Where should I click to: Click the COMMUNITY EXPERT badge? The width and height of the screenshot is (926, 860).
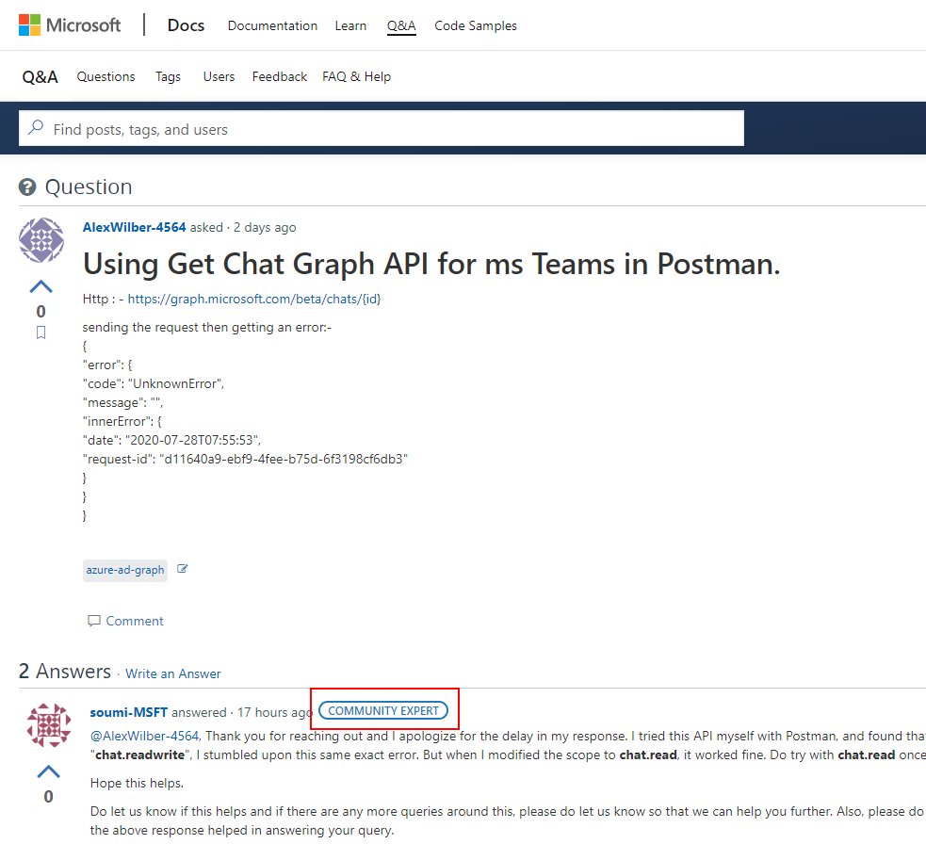tap(383, 710)
